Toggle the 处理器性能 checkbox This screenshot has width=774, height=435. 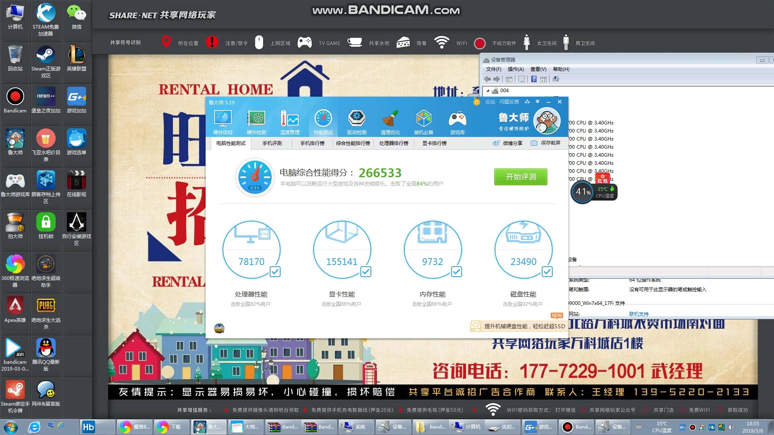[275, 272]
